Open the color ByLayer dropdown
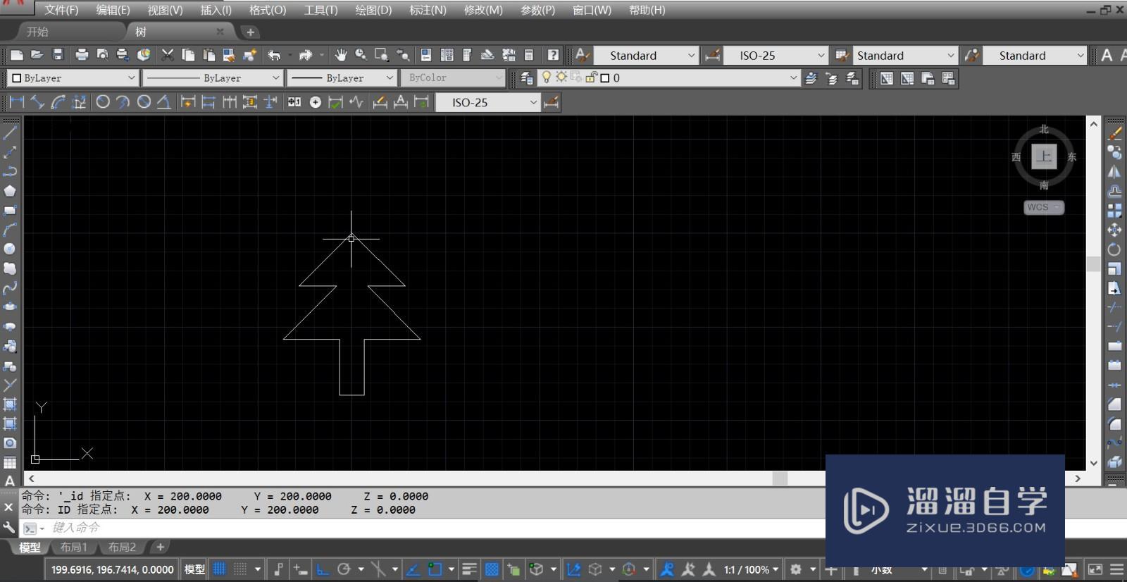 [x=73, y=78]
